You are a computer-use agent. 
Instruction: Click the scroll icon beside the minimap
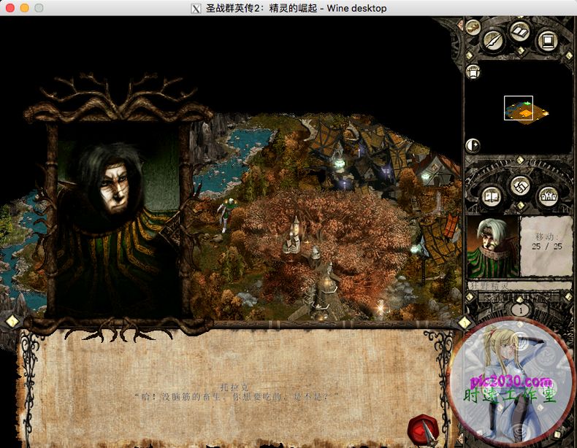tap(473, 72)
